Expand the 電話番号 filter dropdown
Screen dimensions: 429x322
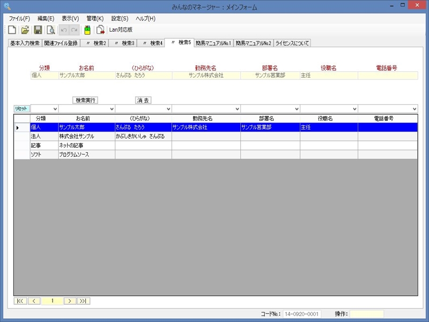point(415,109)
